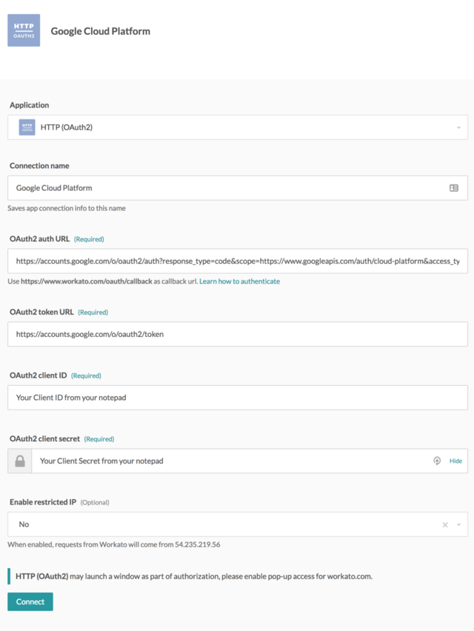Click the OAuth2 client ID field

(238, 398)
